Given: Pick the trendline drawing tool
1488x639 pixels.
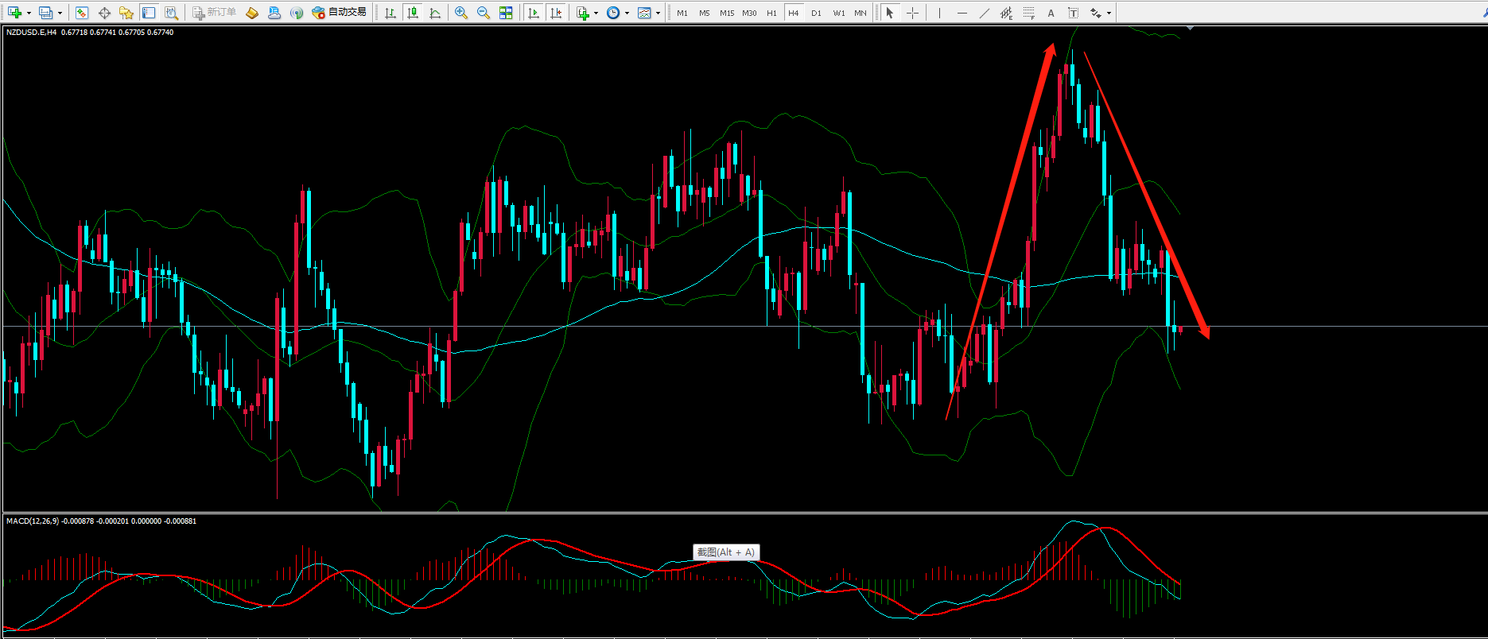Looking at the screenshot, I should [984, 13].
